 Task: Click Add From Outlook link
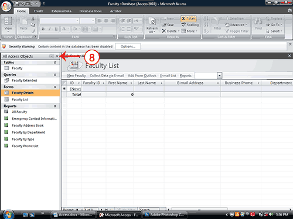(x=142, y=75)
